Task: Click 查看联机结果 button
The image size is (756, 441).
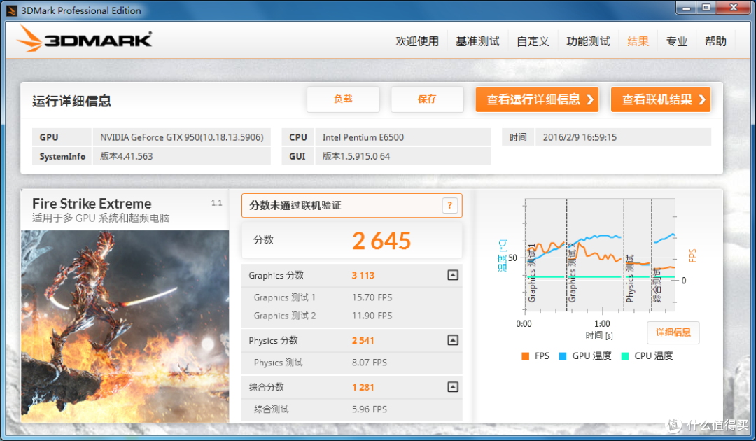Action: tap(661, 99)
